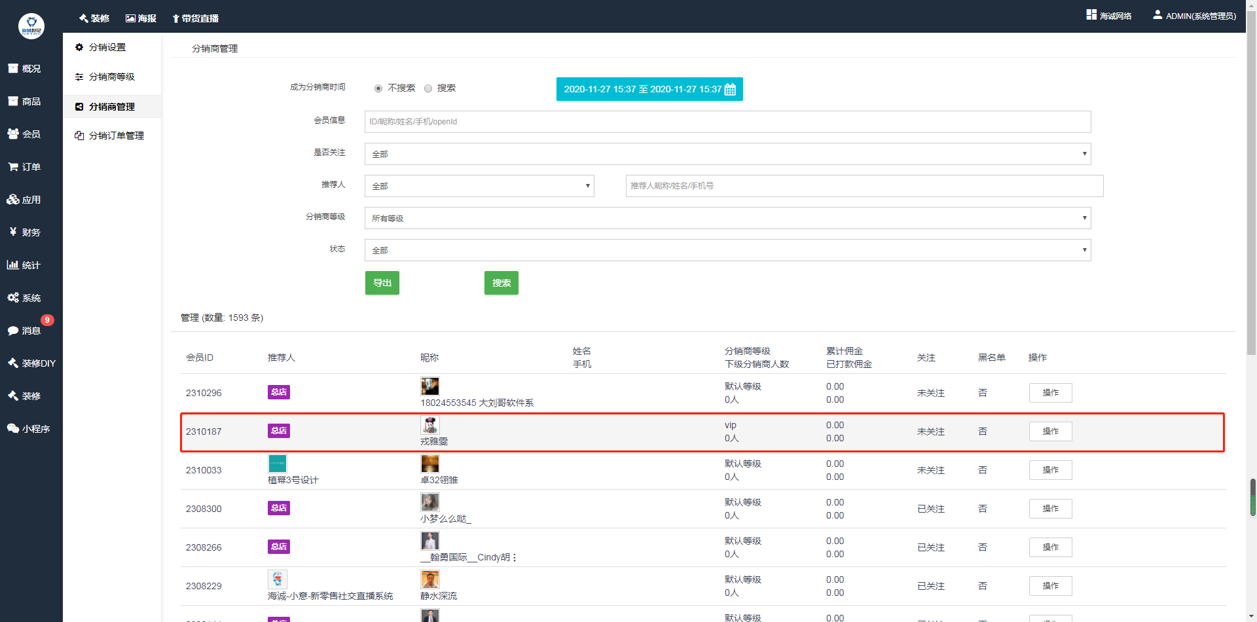Screen dimensions: 1257x622
Task: Click avatar thumbnail of member 2310187
Action: (x=430, y=425)
